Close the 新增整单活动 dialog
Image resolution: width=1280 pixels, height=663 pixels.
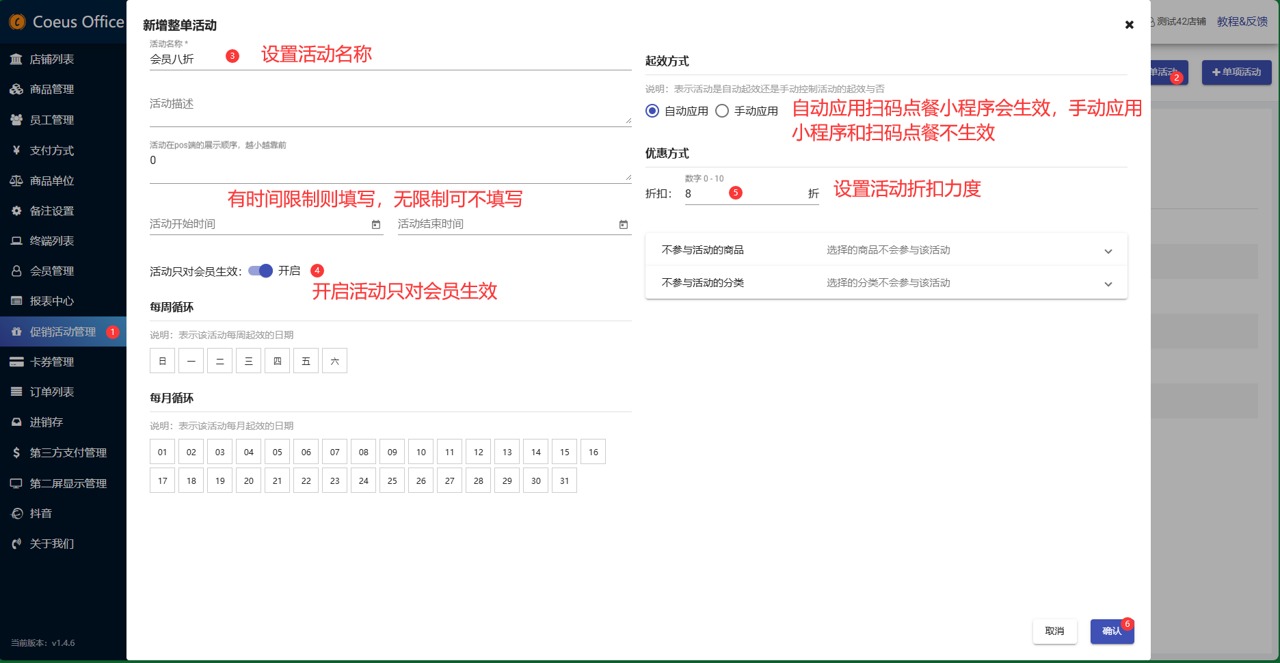[x=1129, y=25]
